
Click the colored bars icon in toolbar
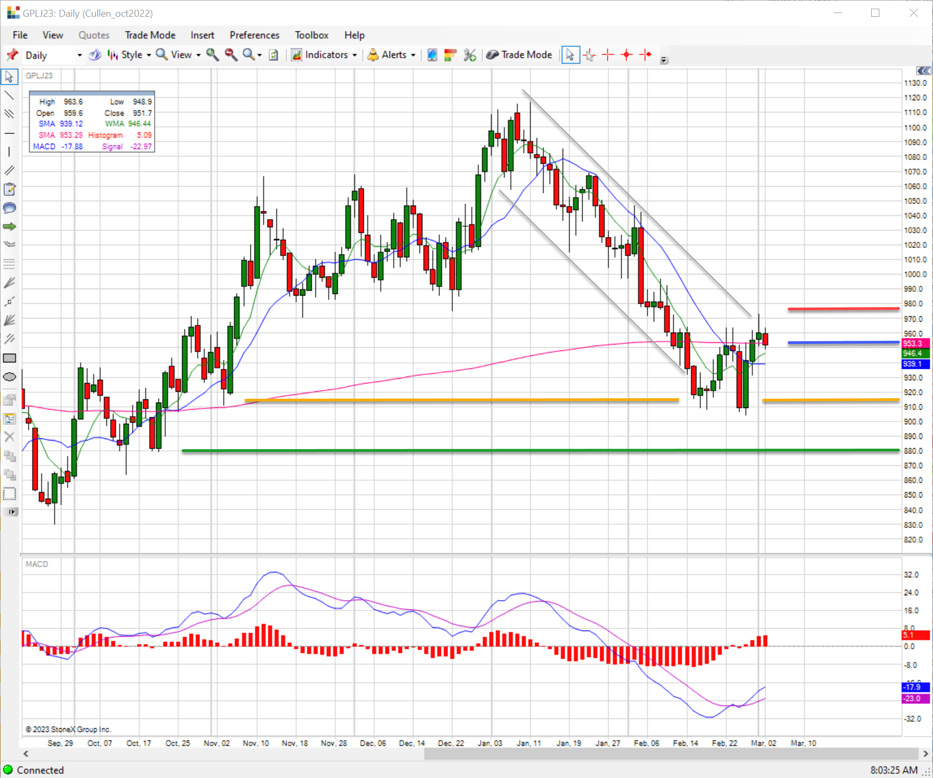(x=450, y=55)
